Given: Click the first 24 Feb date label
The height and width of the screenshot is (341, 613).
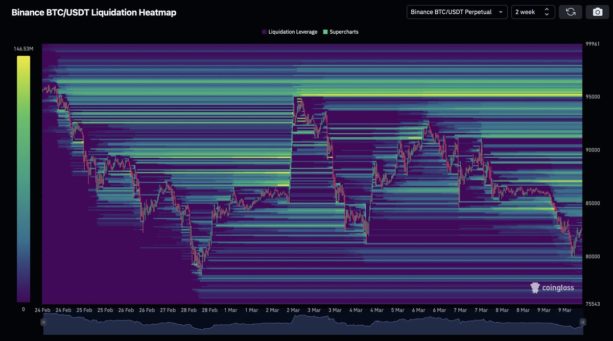Looking at the screenshot, I should (42, 310).
